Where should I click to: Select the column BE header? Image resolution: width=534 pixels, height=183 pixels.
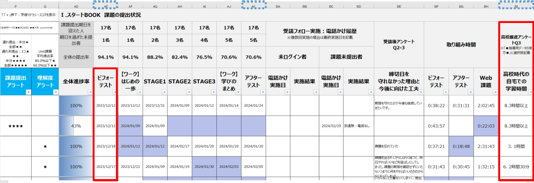(399, 6)
